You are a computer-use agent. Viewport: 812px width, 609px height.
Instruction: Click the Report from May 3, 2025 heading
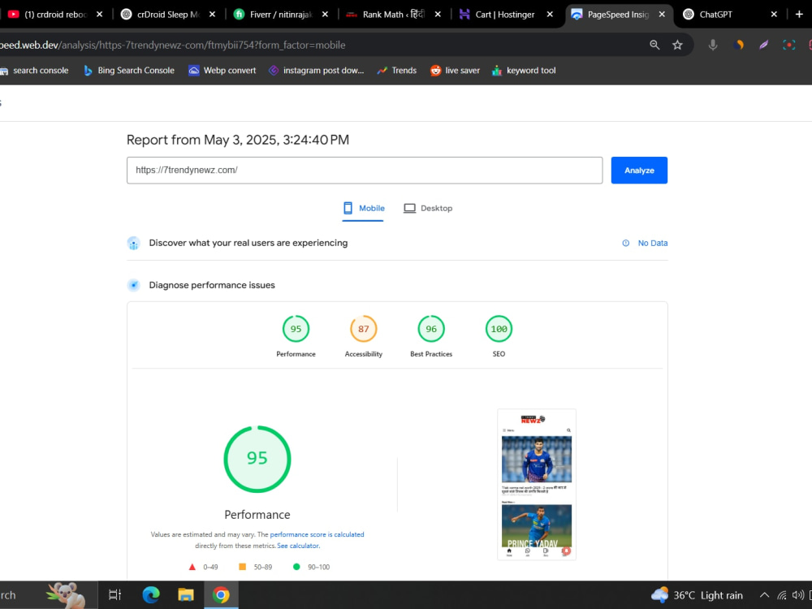[238, 140]
